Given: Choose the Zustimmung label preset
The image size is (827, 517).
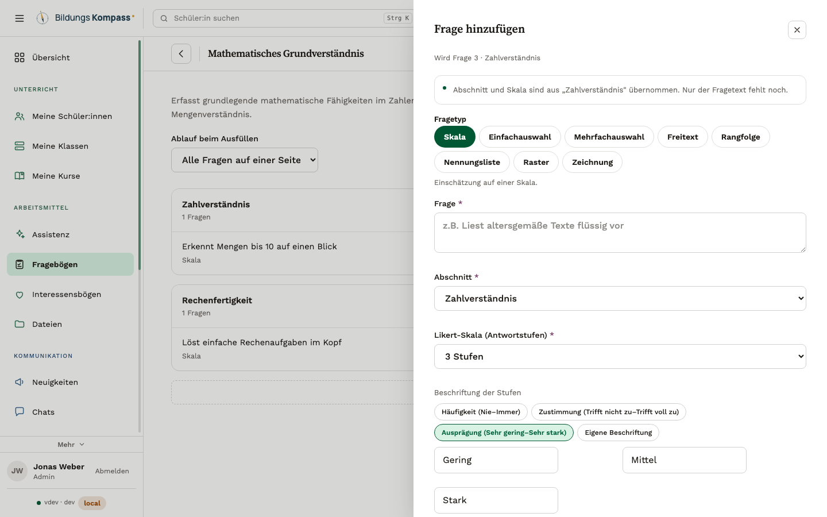Looking at the screenshot, I should point(609,412).
